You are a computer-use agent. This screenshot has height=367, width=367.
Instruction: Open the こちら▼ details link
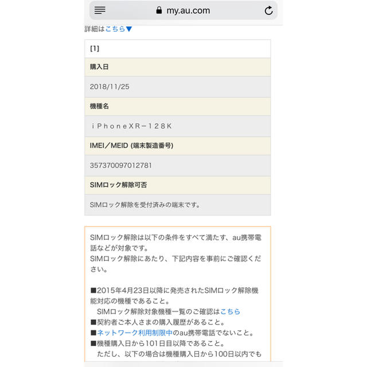pyautogui.click(x=119, y=29)
